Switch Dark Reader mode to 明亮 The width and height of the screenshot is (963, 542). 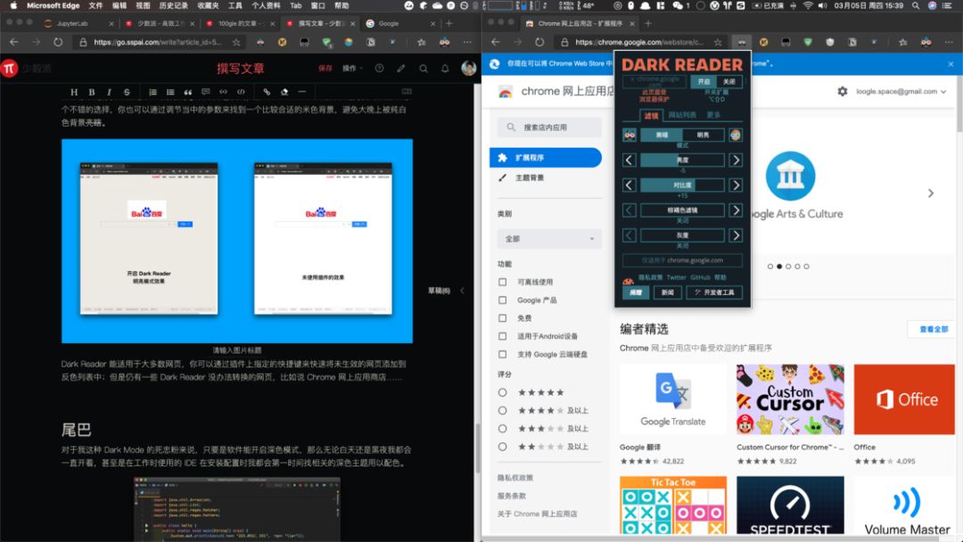[704, 135]
